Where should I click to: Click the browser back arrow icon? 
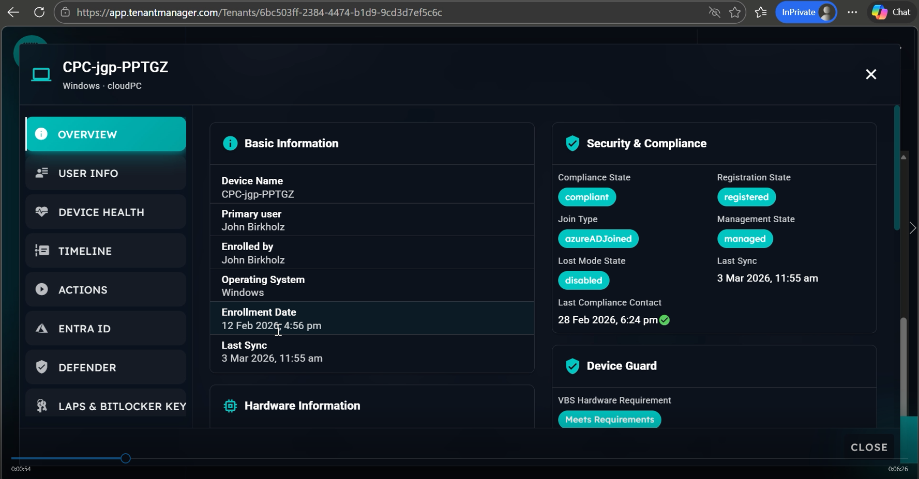[x=13, y=12]
